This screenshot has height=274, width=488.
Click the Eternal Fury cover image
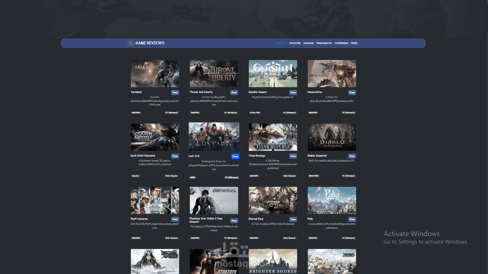coord(272,200)
